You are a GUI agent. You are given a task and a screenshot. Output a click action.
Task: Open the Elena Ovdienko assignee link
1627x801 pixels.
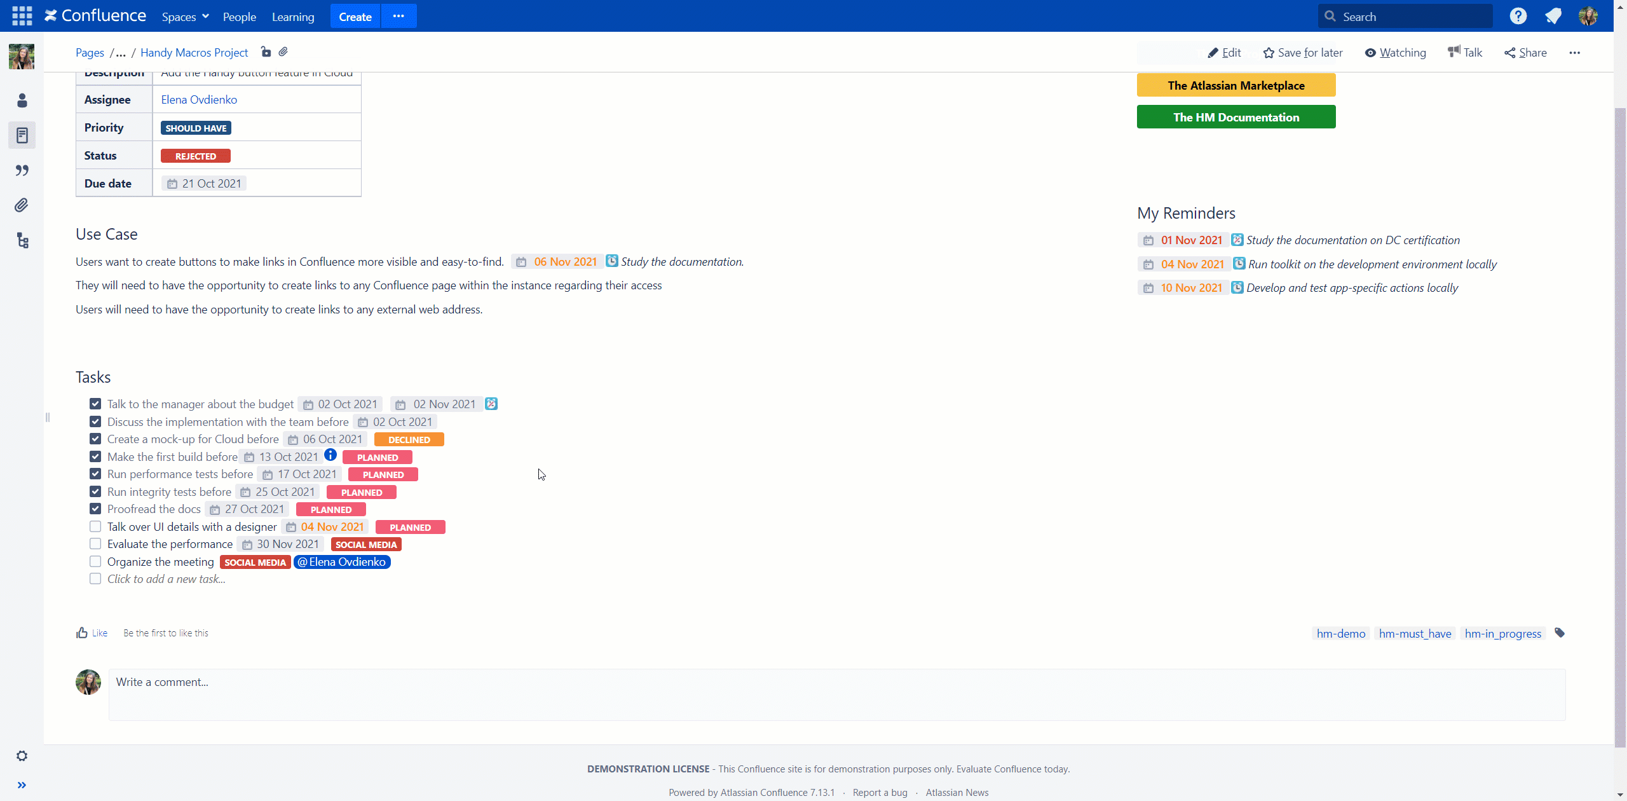coord(199,100)
